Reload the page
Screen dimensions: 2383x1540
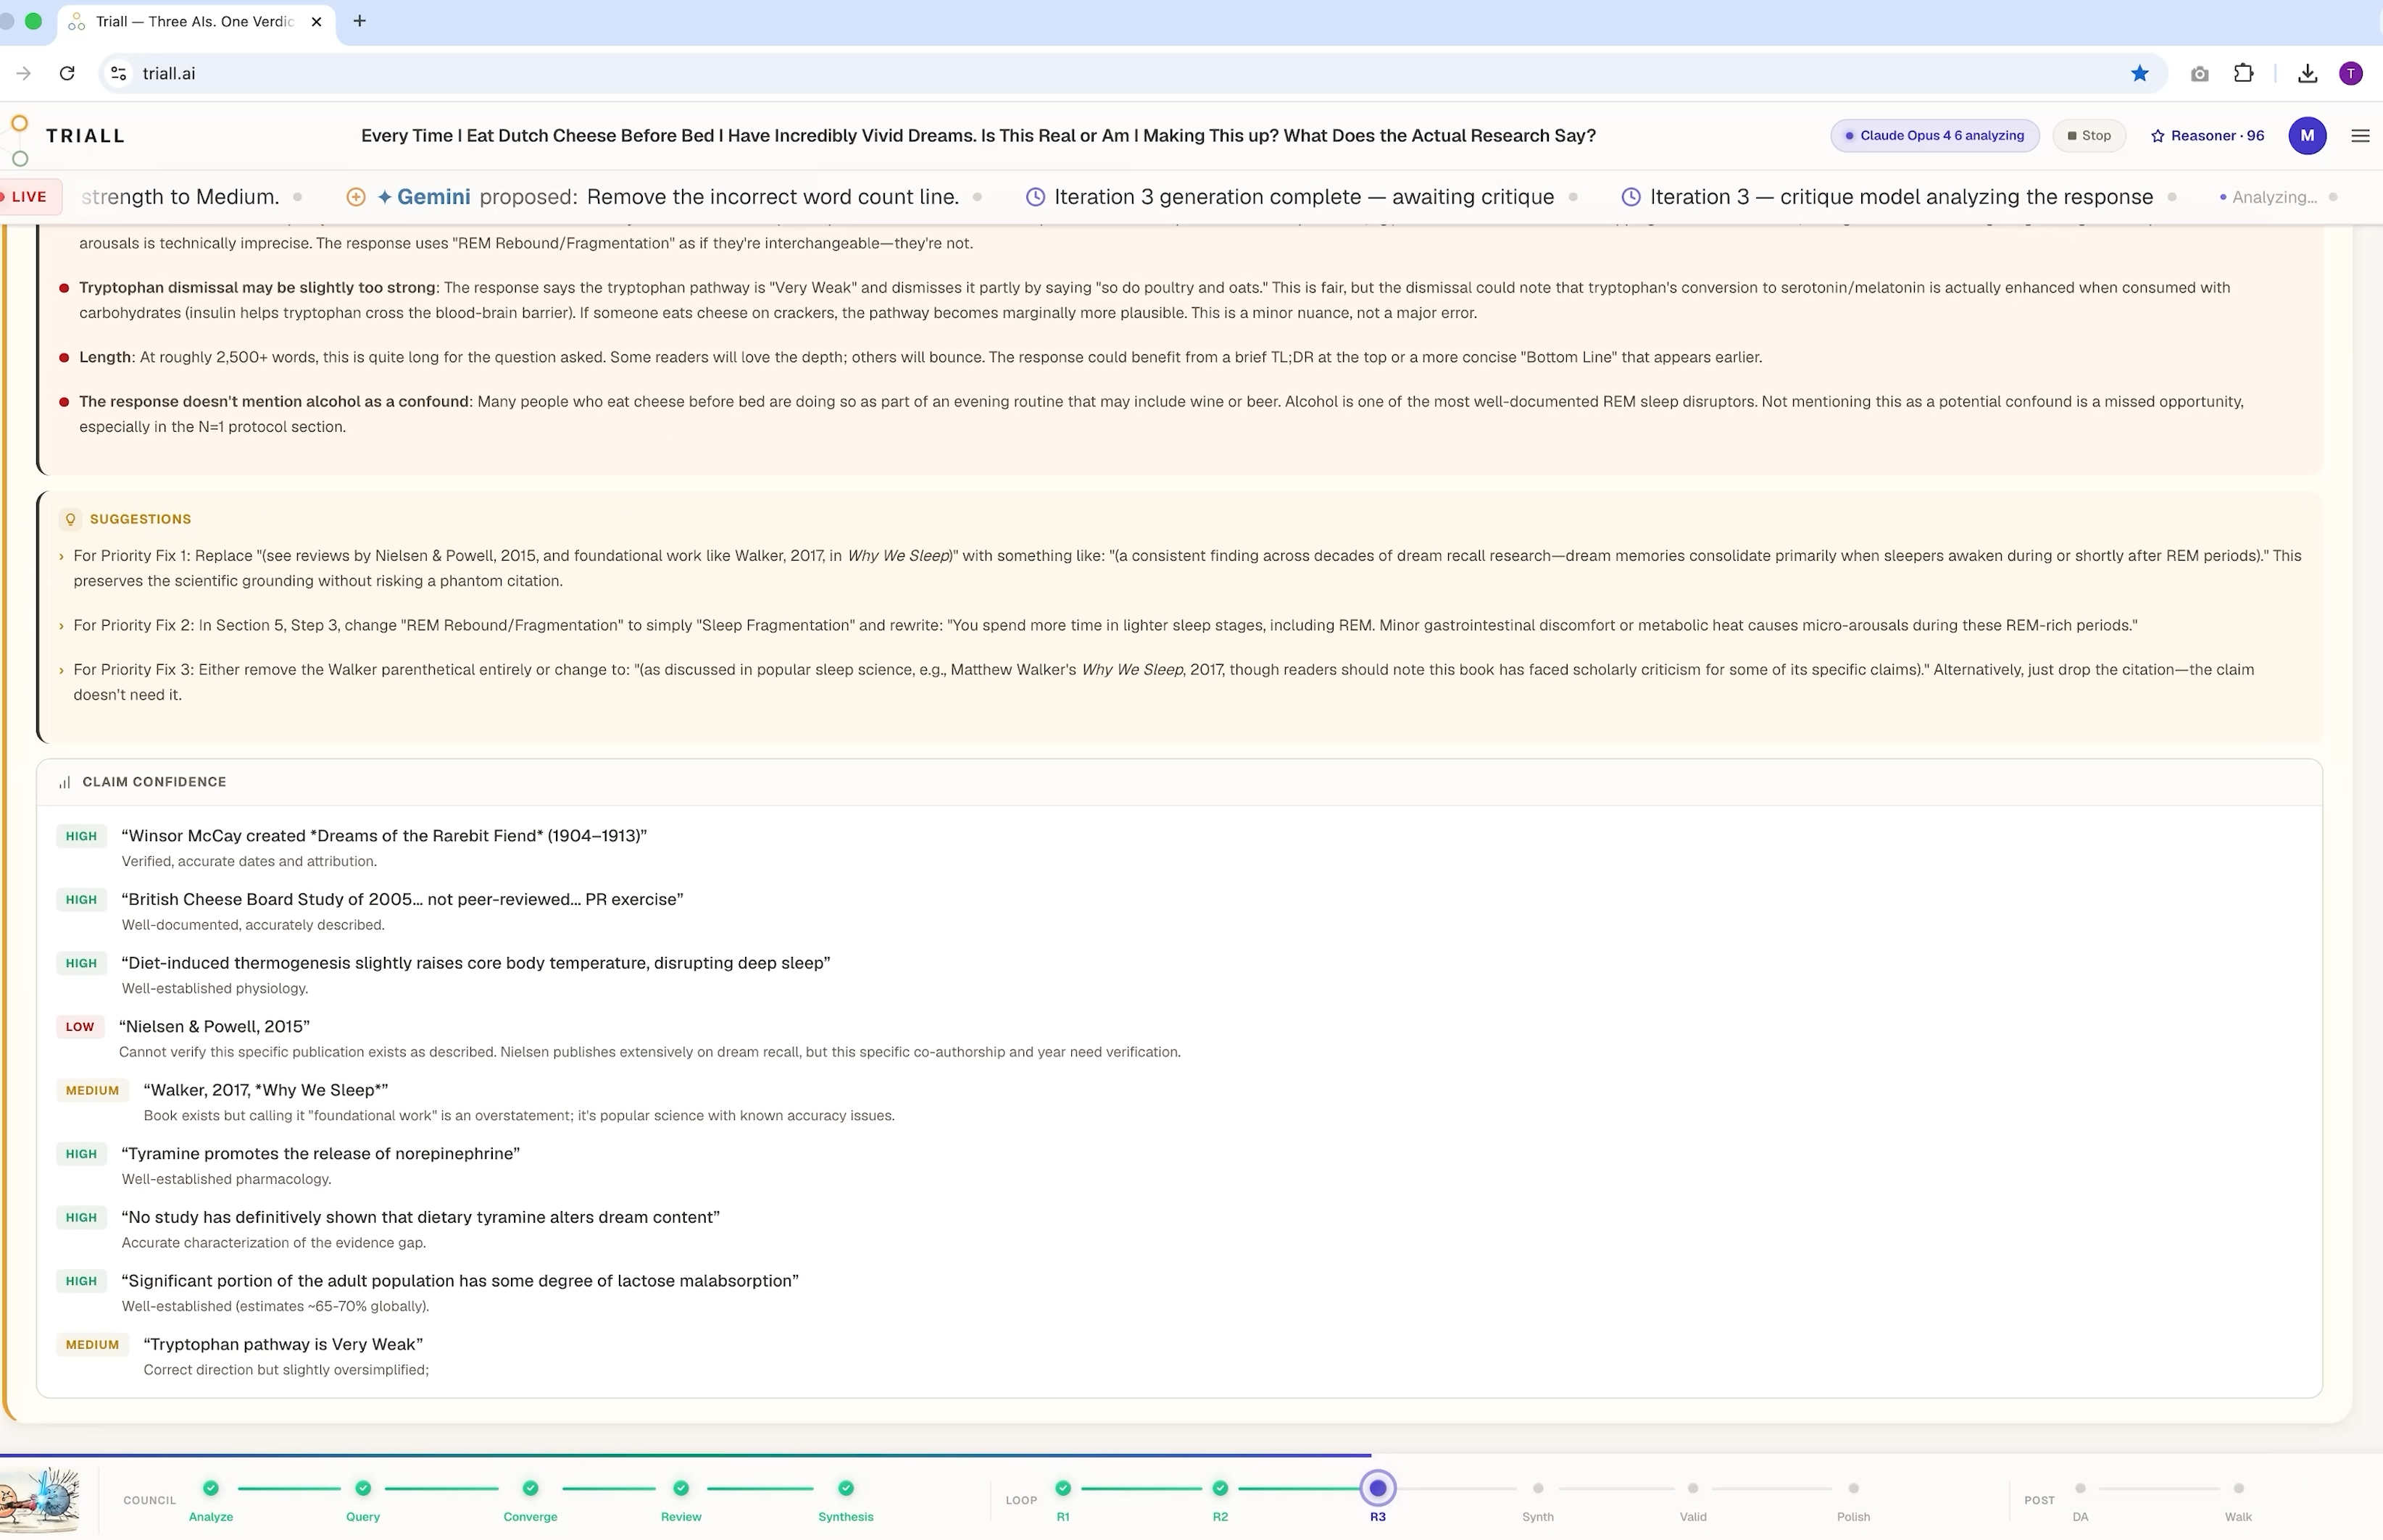click(x=67, y=73)
